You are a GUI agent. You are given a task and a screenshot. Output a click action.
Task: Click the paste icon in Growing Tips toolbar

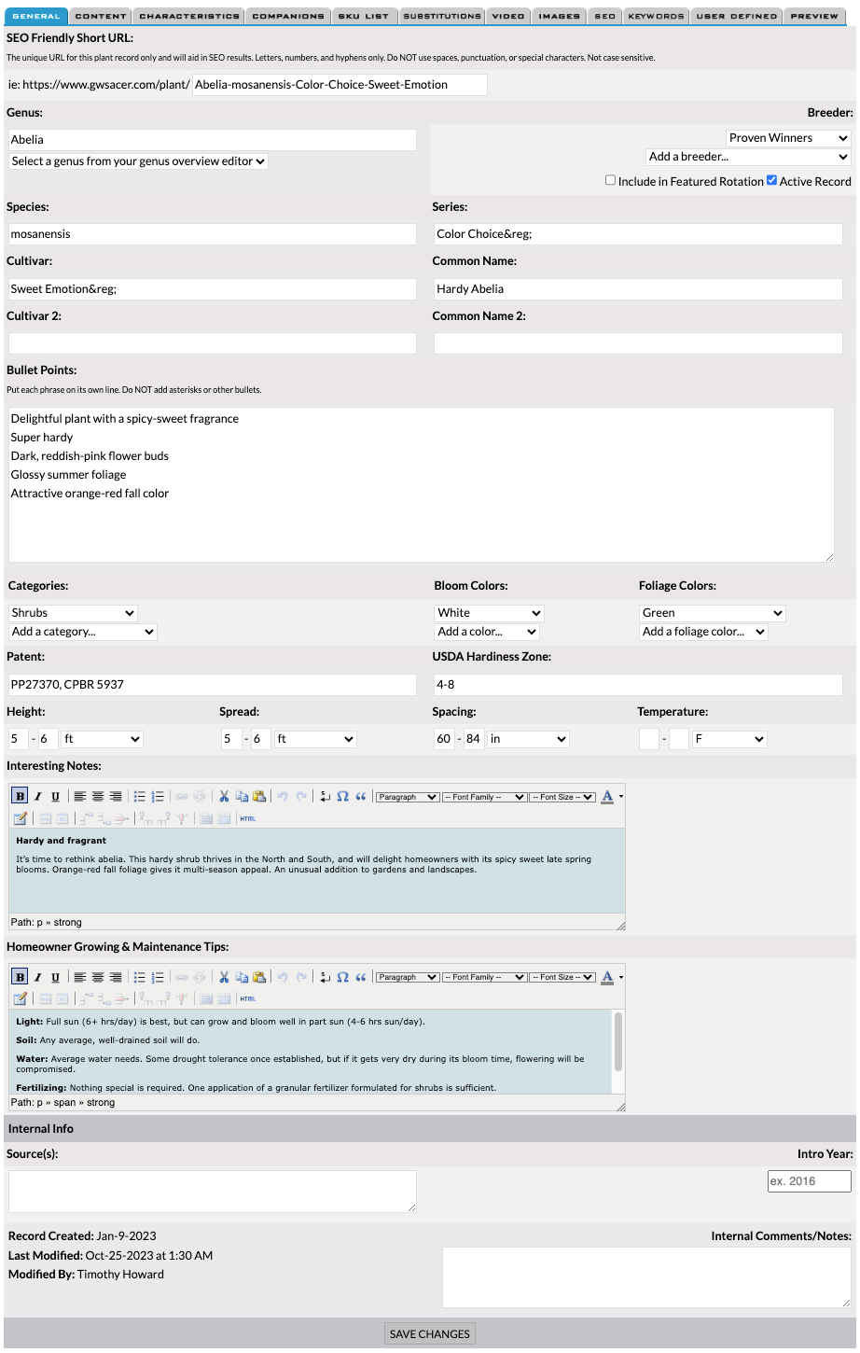click(x=259, y=977)
